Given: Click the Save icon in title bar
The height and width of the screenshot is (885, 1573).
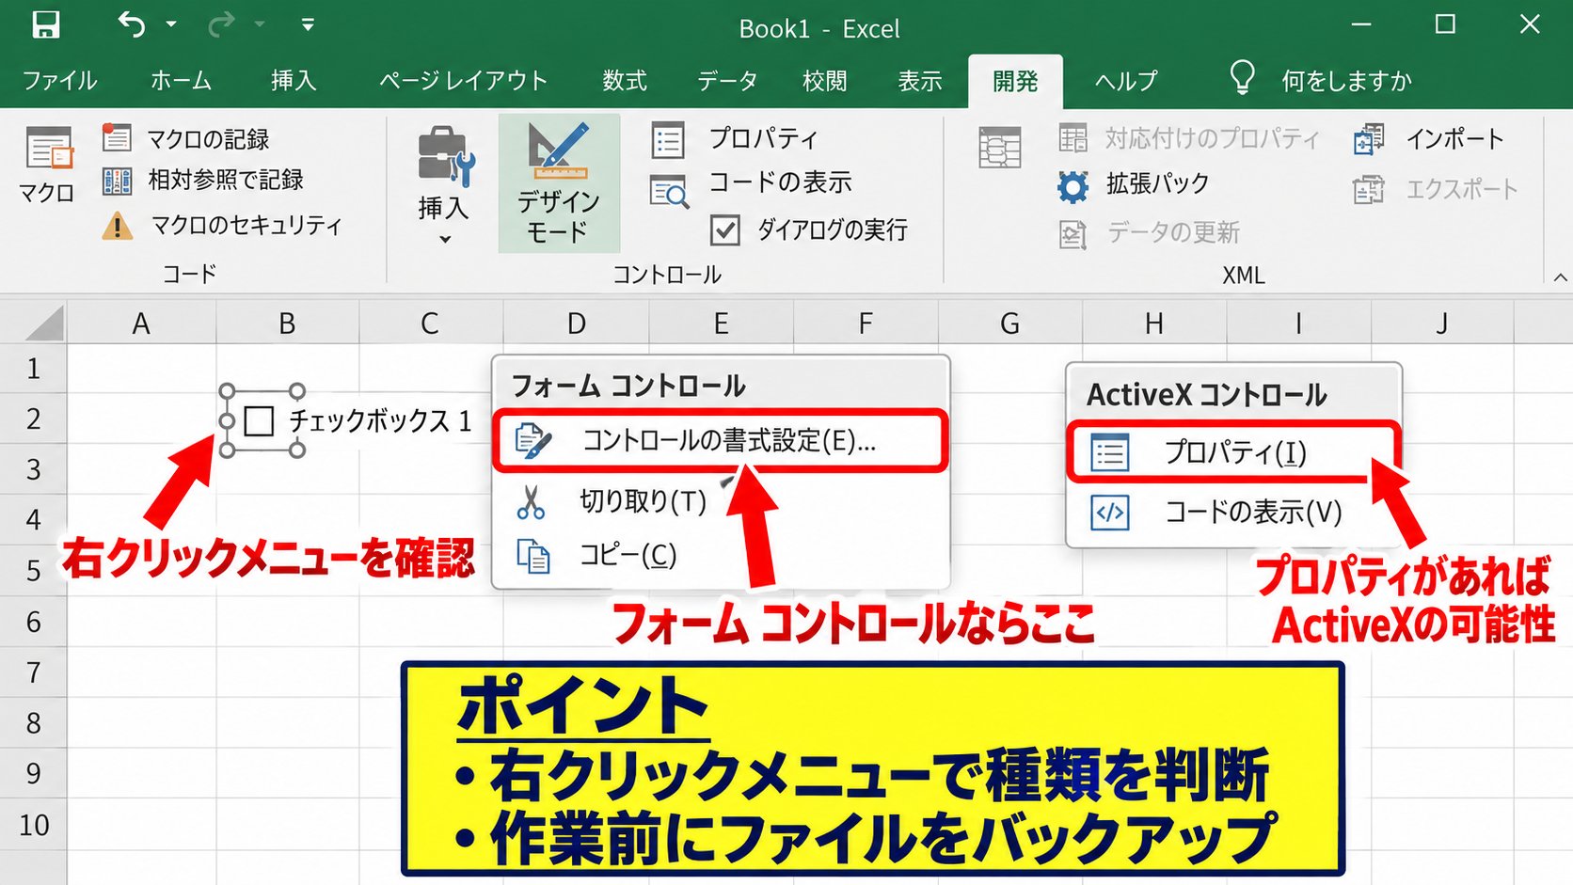Looking at the screenshot, I should 46,24.
